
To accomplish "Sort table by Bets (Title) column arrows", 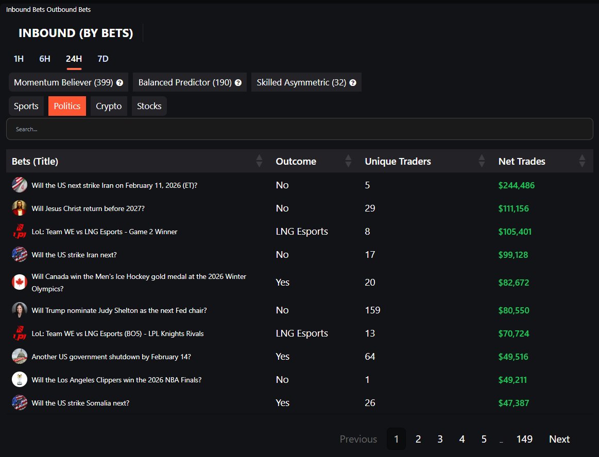I will pyautogui.click(x=260, y=161).
